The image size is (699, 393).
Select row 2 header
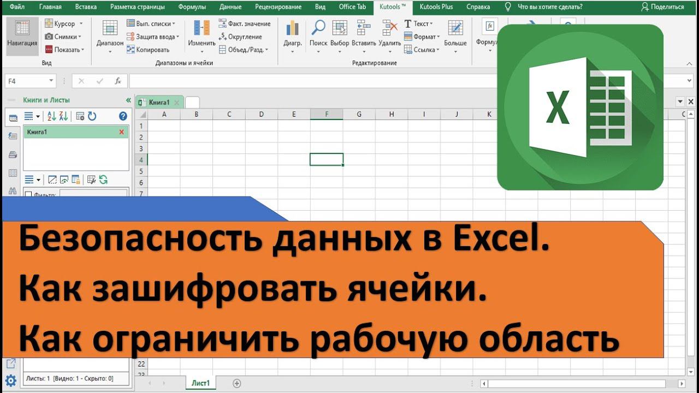141,136
